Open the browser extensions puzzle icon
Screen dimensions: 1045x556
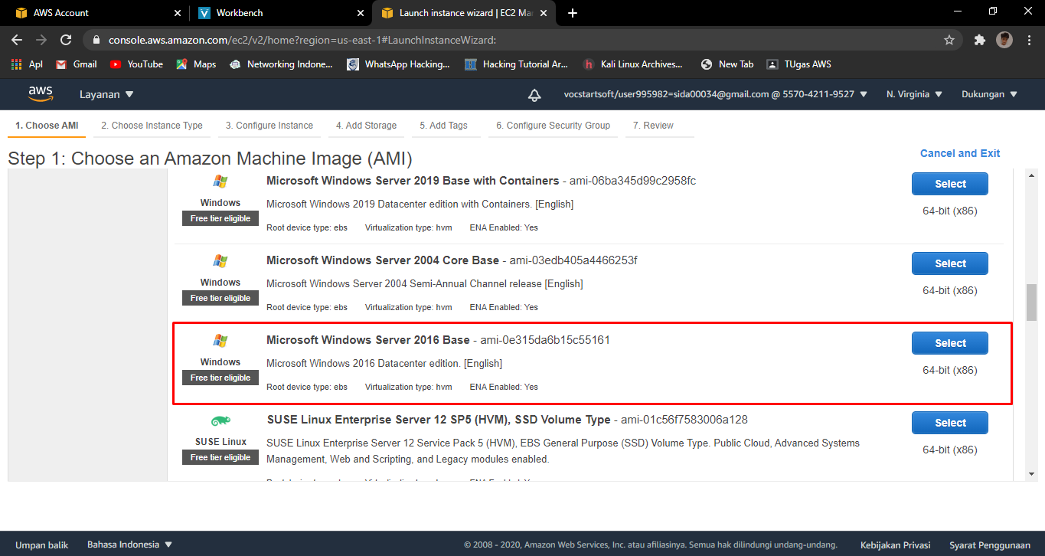coord(979,40)
